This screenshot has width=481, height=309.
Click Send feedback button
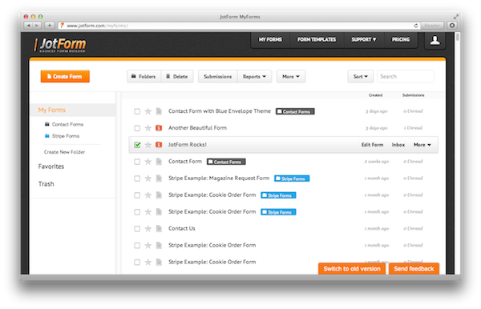coord(414,269)
